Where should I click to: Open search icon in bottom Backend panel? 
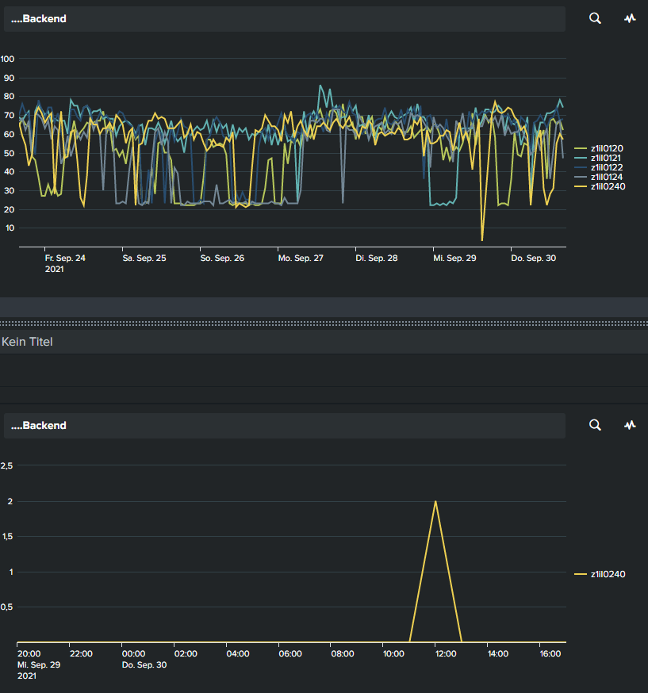[x=595, y=425]
